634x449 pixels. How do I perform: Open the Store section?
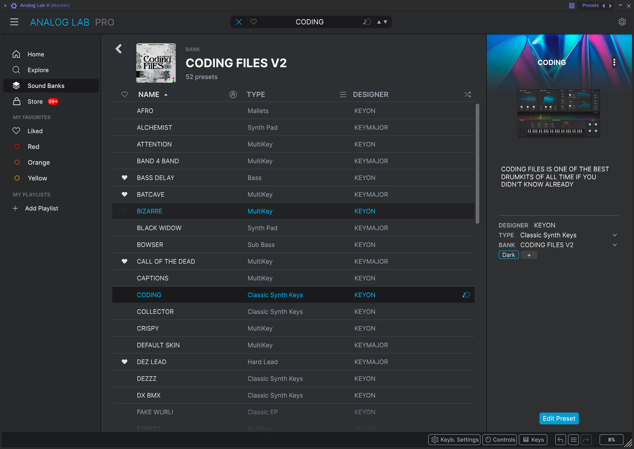[x=51, y=101]
